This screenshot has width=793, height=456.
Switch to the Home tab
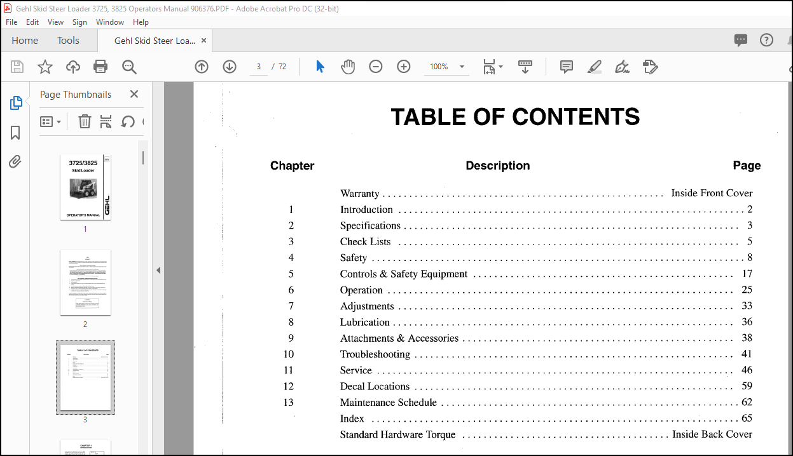(x=25, y=41)
